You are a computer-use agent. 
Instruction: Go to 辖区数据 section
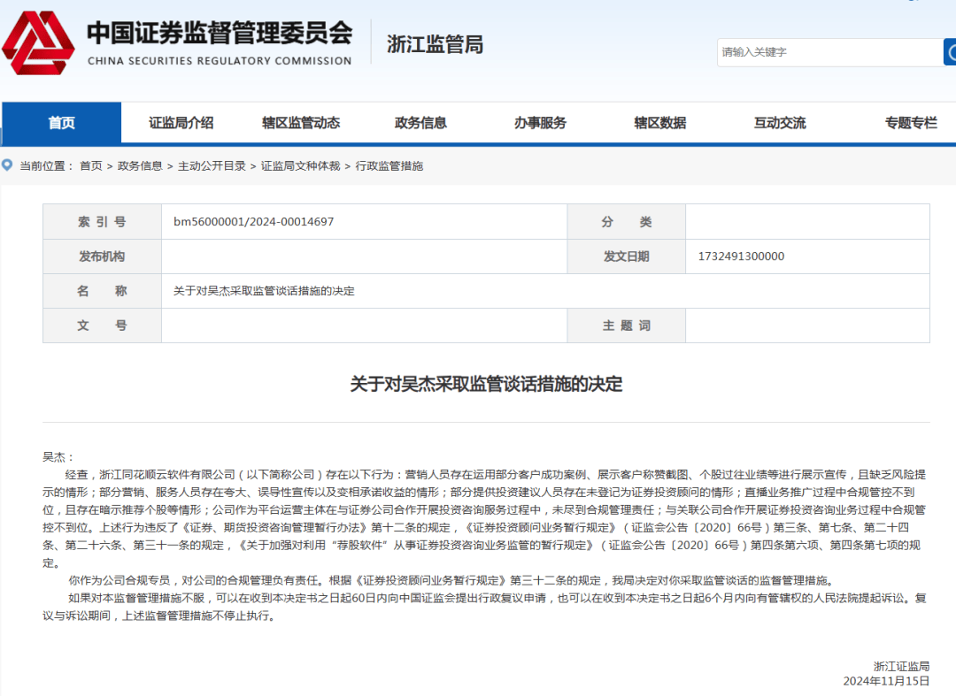(660, 123)
